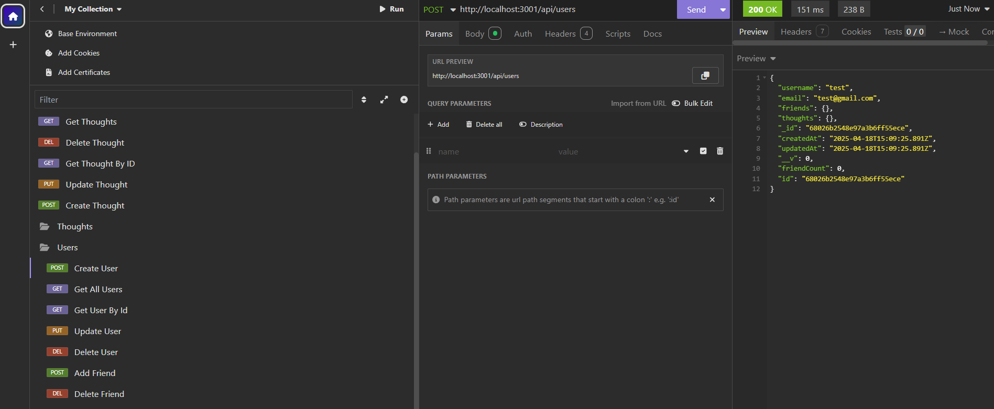Open the My Collection dropdown

coord(93,9)
